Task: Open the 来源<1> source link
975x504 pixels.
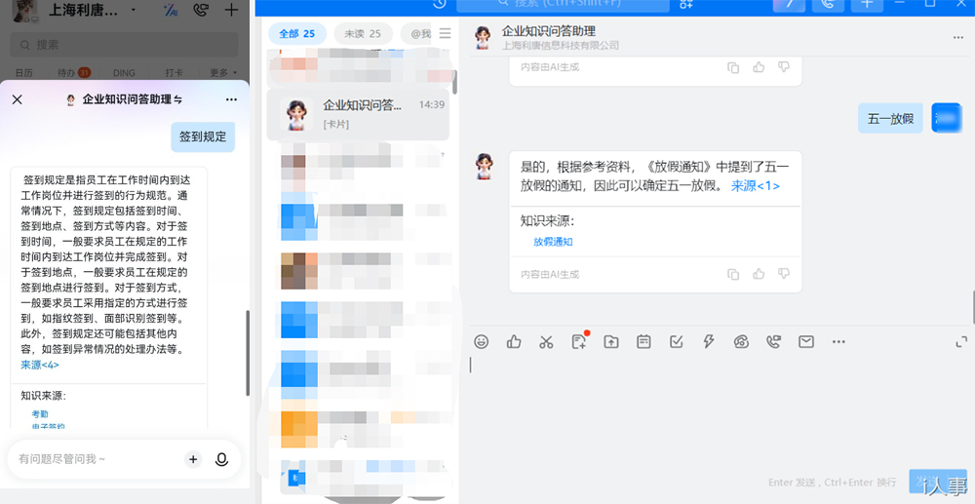Action: point(756,186)
